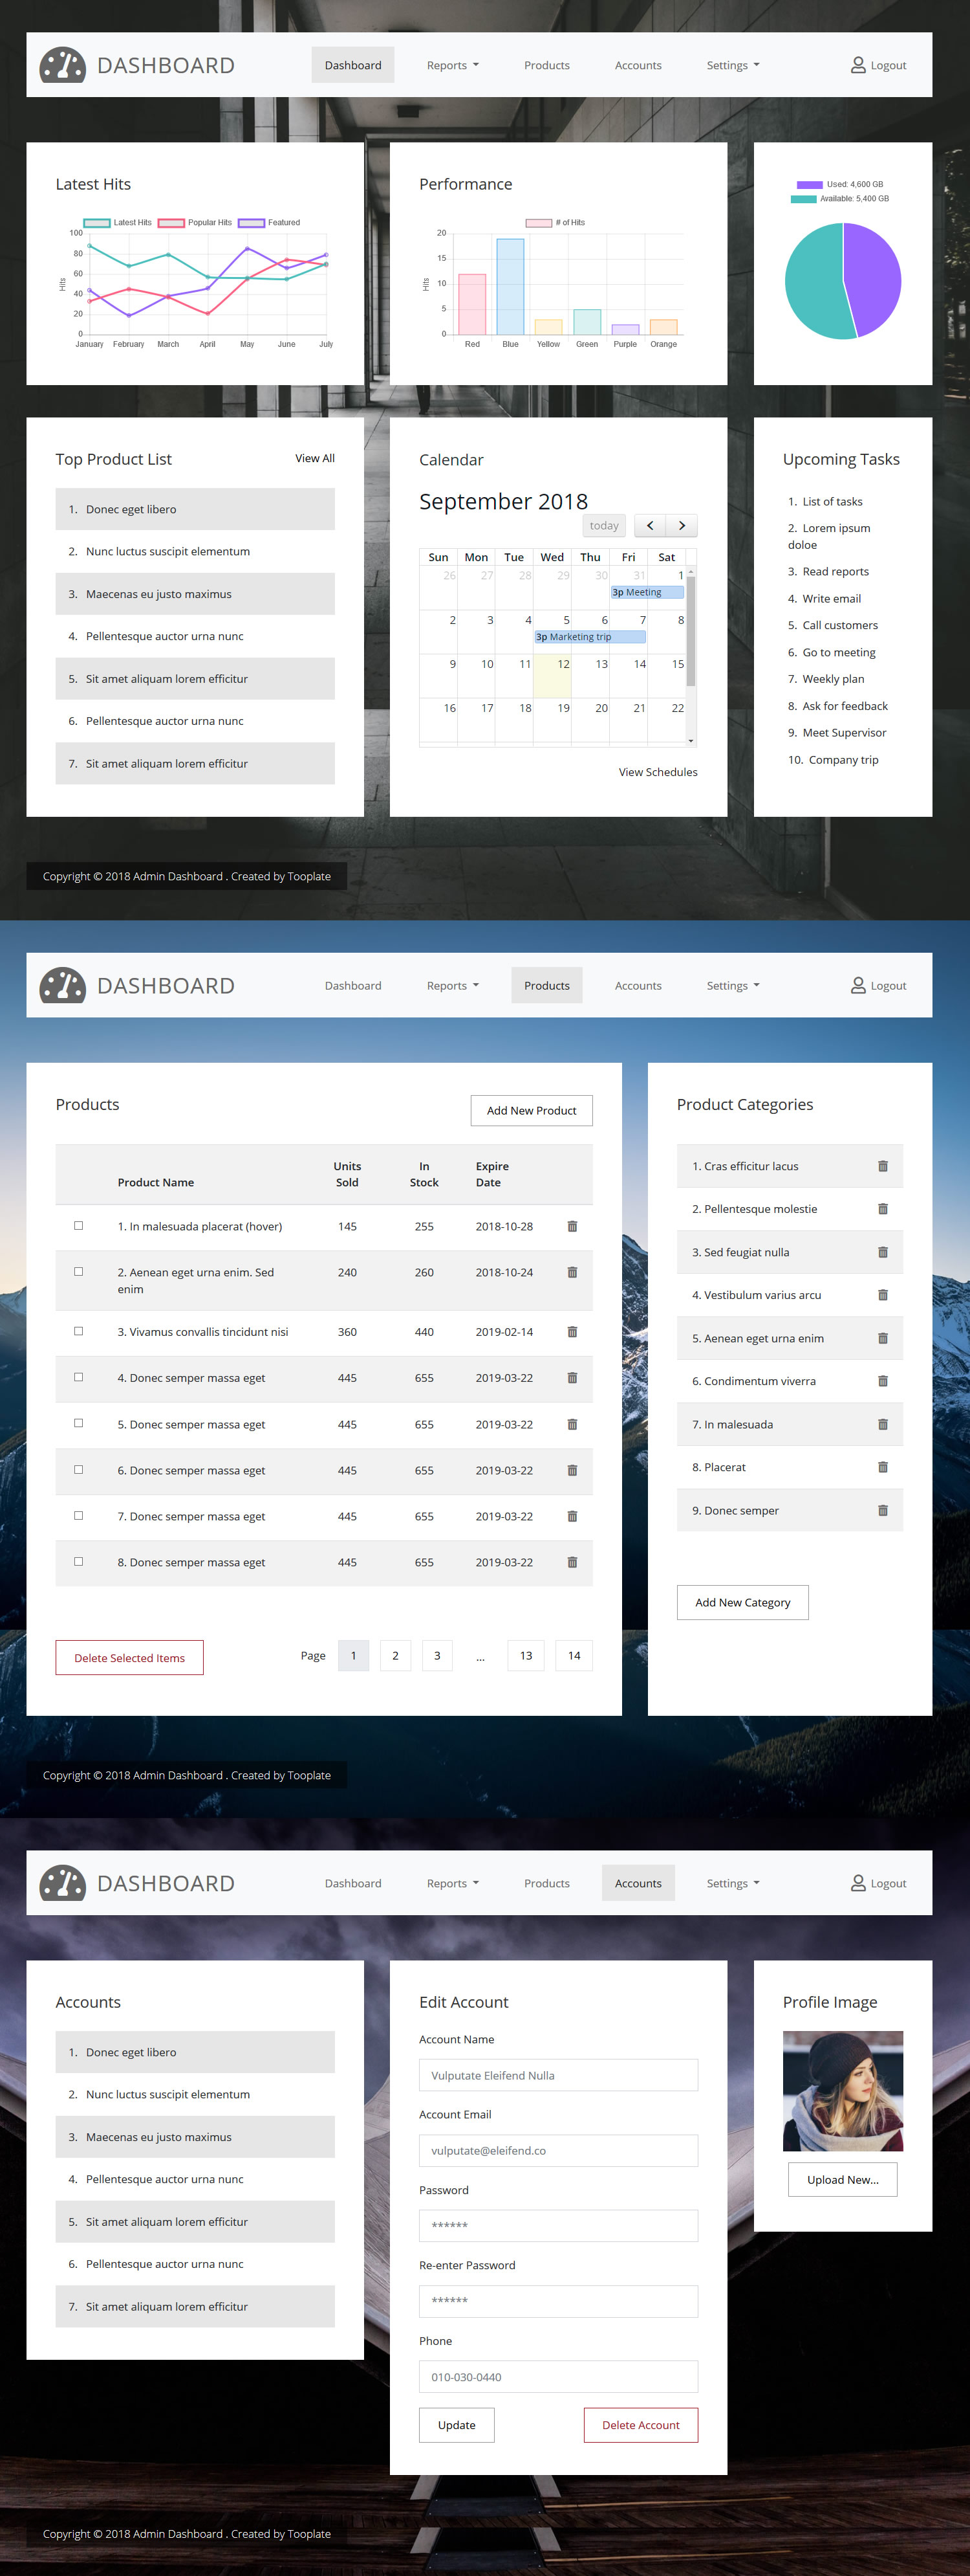Click the Add New Product button
The height and width of the screenshot is (2576, 970).
tap(532, 1110)
